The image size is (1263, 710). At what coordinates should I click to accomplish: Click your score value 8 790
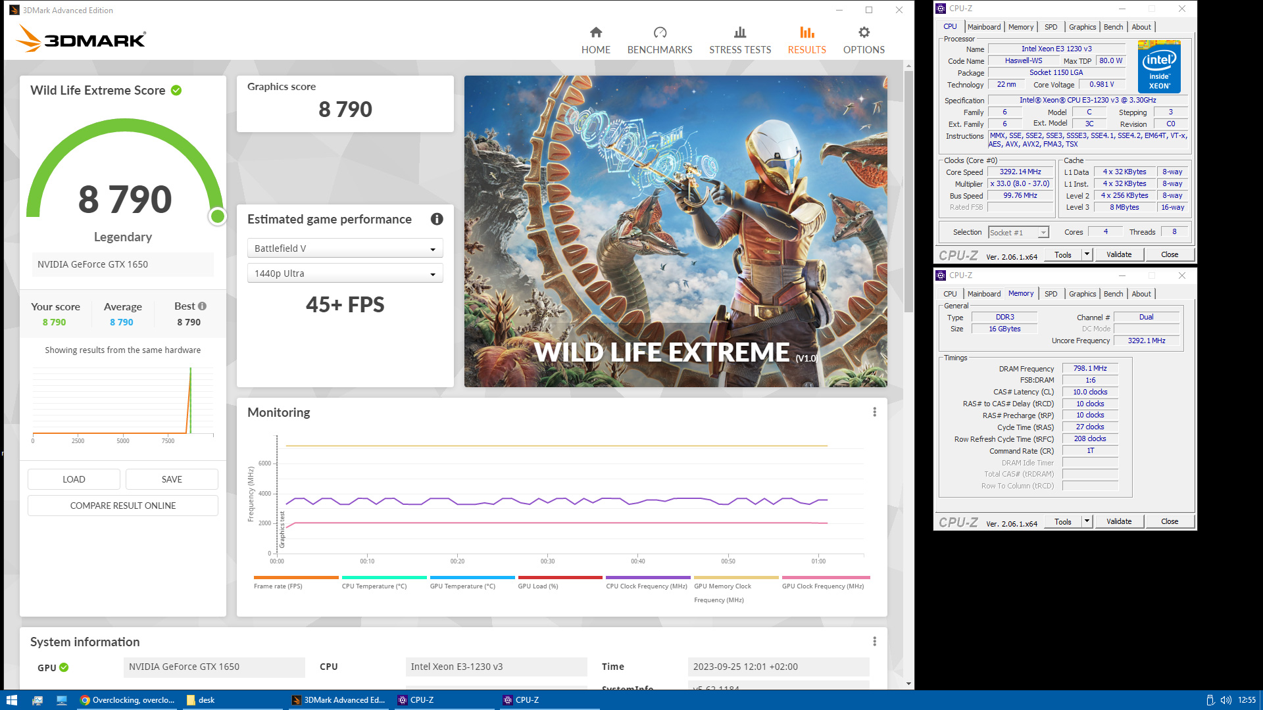tap(55, 322)
